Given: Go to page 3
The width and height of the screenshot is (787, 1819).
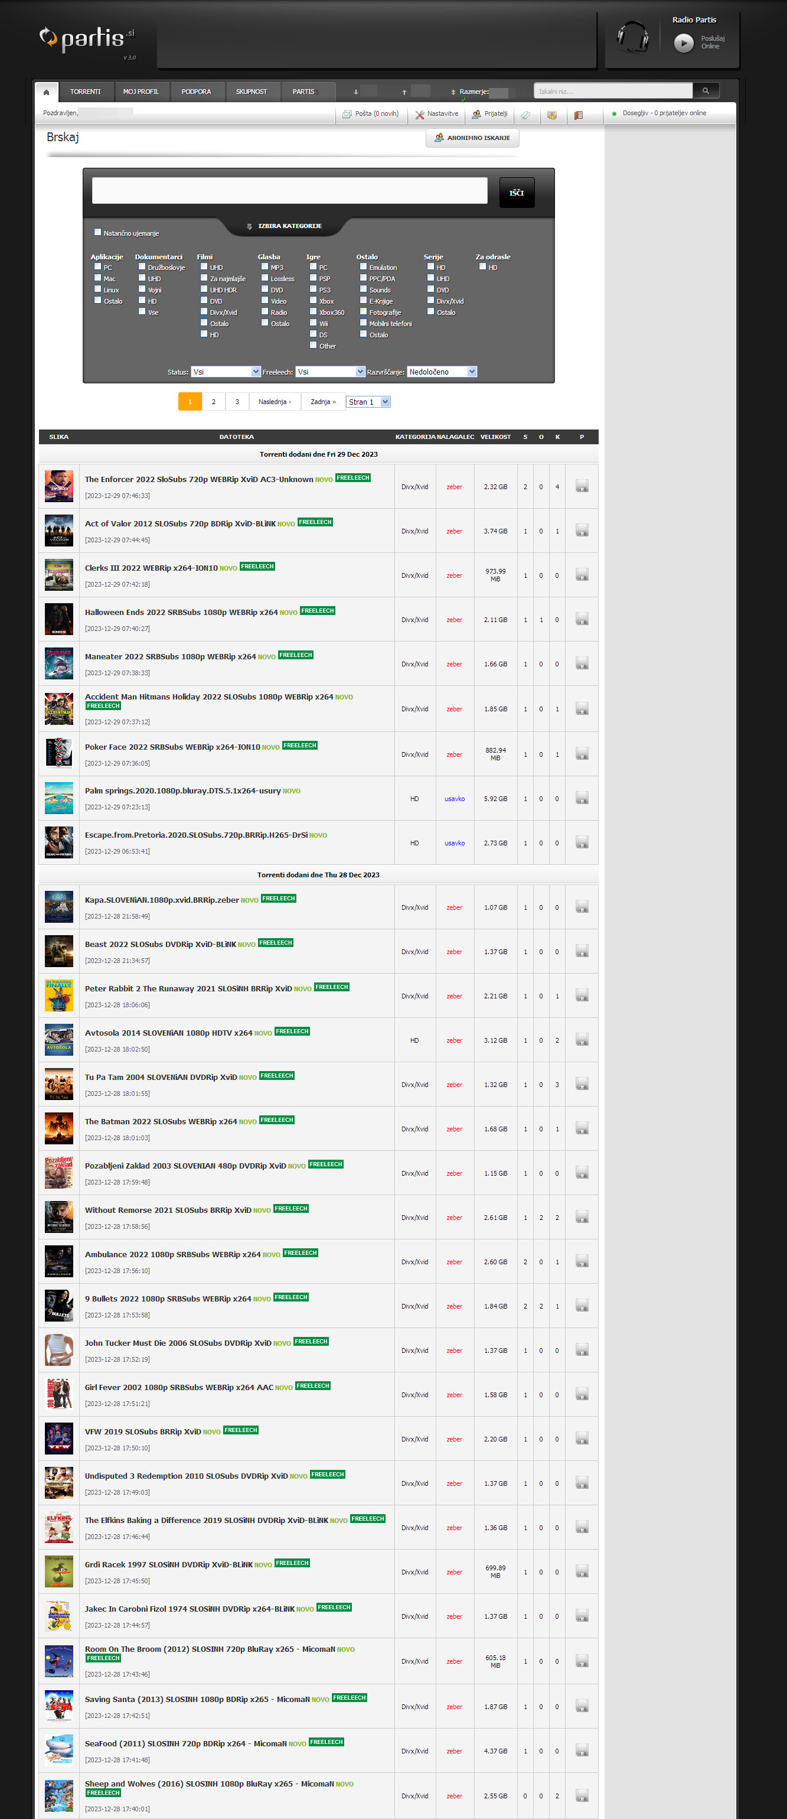Looking at the screenshot, I should click(x=237, y=402).
